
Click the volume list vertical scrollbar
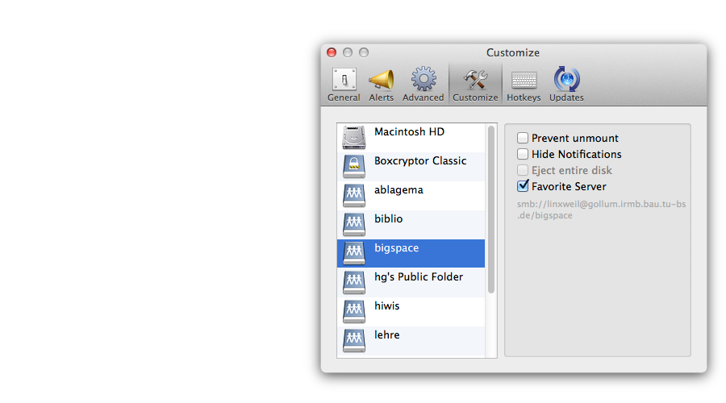[x=491, y=210]
